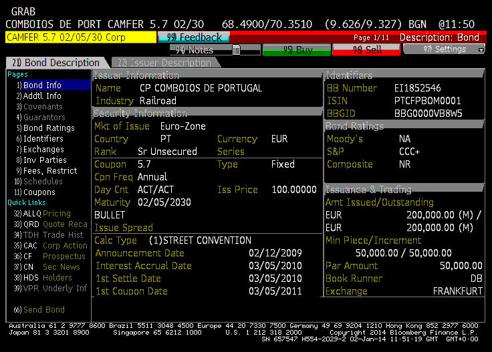
Task: Open ALLQ Pricing quick link
Action: (42, 214)
